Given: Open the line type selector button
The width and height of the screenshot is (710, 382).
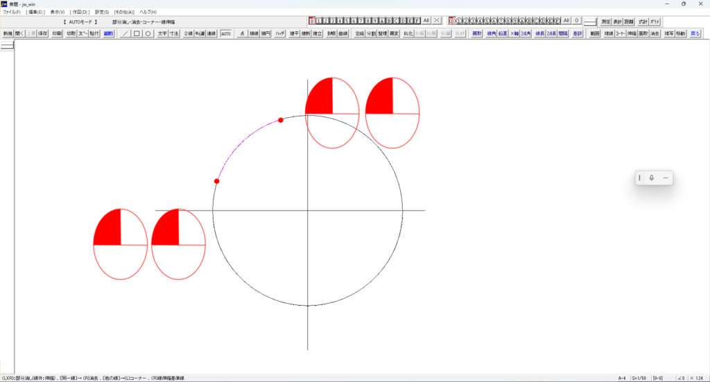Looking at the screenshot, I should (x=590, y=21).
